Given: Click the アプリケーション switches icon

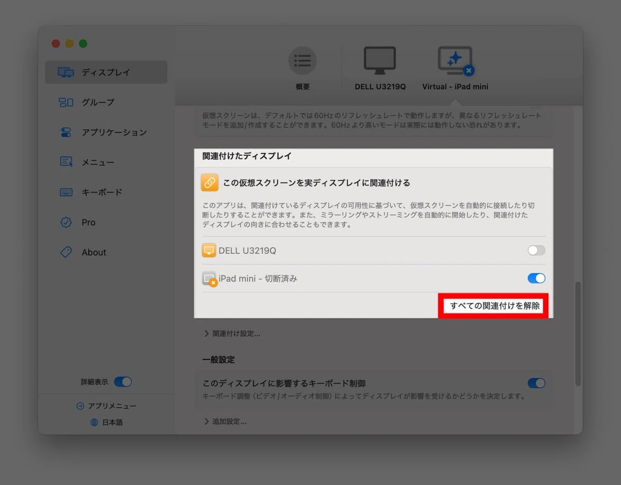Looking at the screenshot, I should point(66,133).
